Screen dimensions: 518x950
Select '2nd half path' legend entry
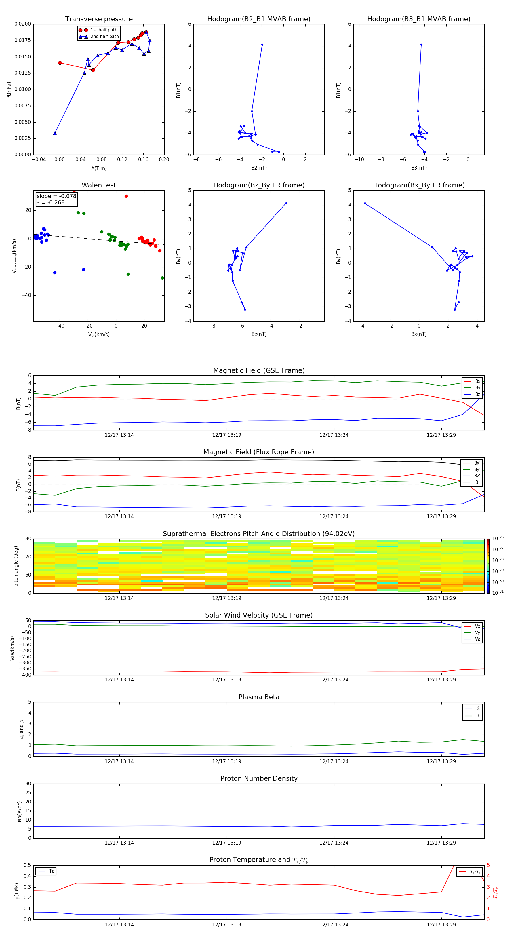click(x=98, y=37)
